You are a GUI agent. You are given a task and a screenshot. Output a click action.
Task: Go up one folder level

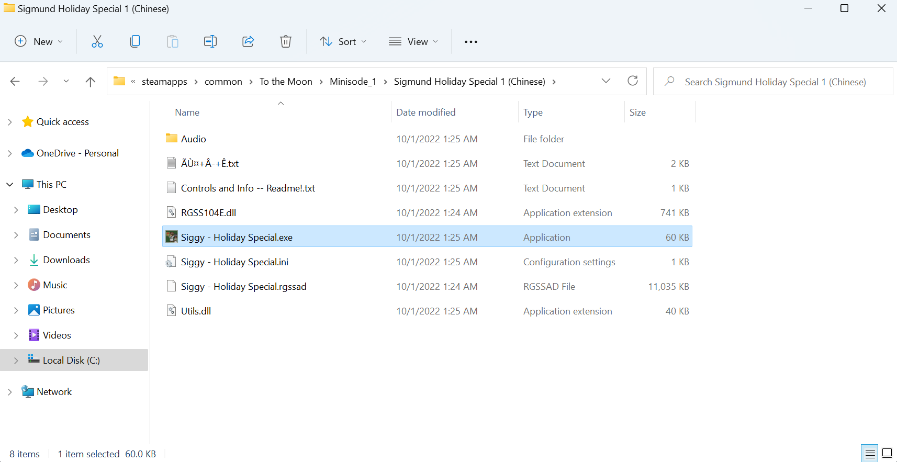91,82
